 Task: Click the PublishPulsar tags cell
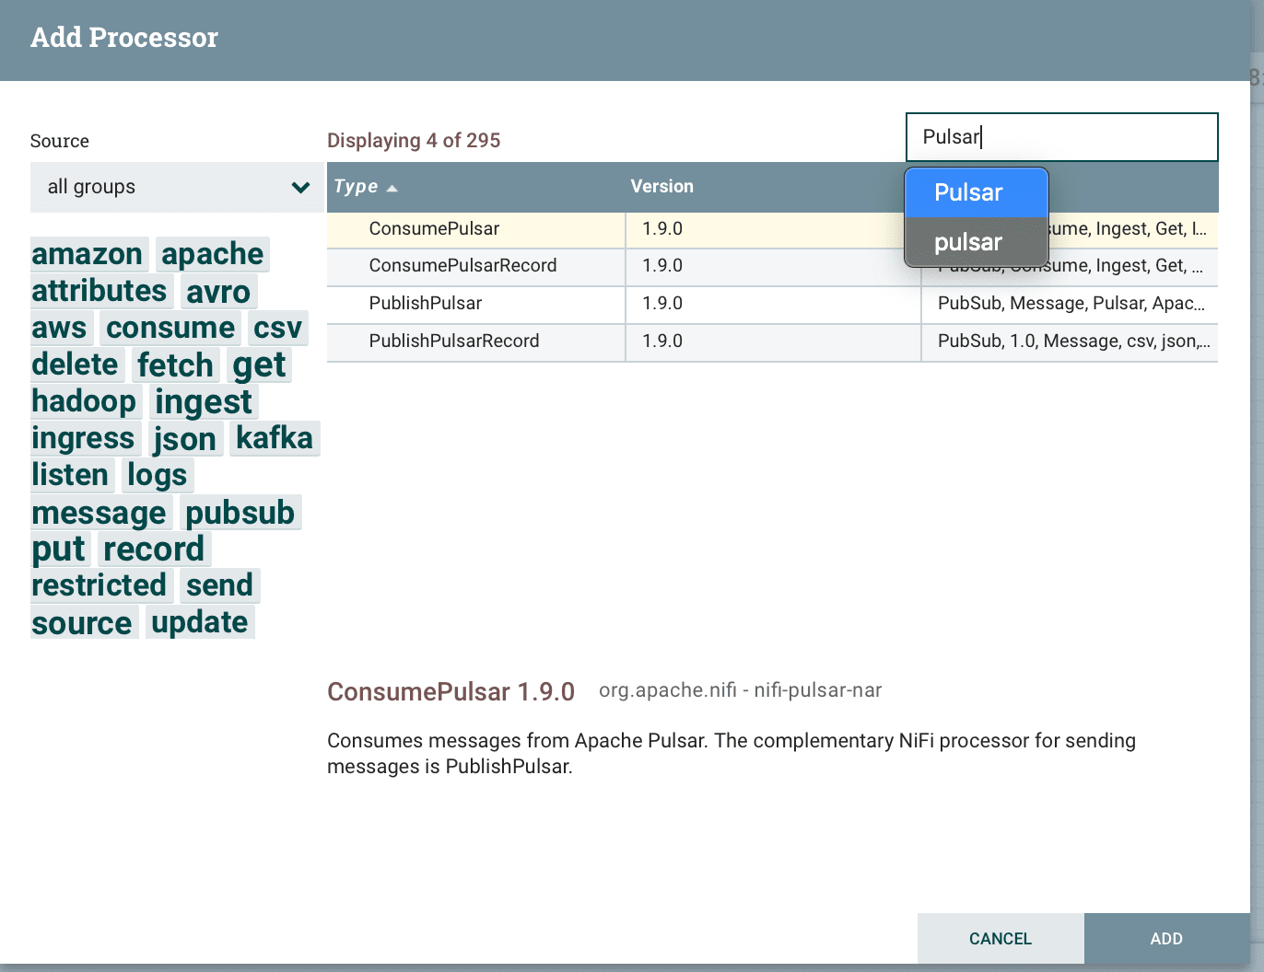coord(1070,304)
